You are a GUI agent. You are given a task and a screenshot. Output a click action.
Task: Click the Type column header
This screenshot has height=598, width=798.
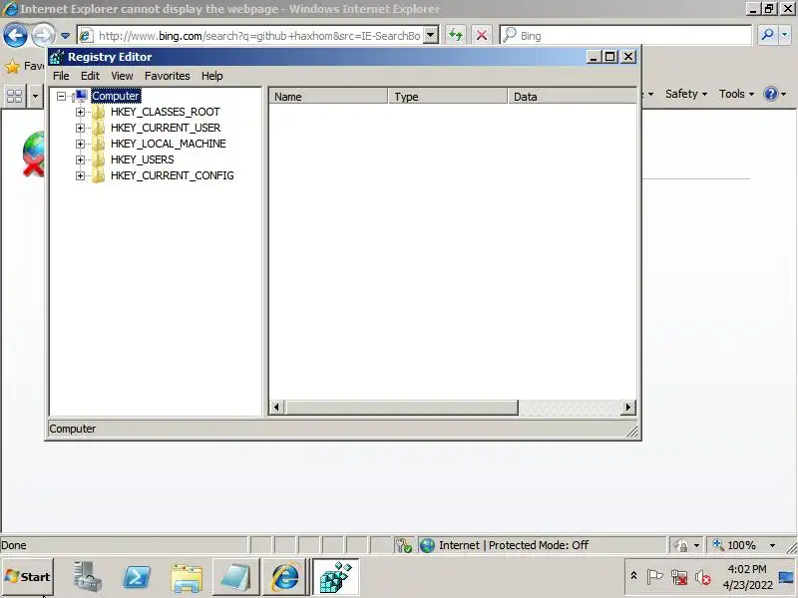(448, 96)
